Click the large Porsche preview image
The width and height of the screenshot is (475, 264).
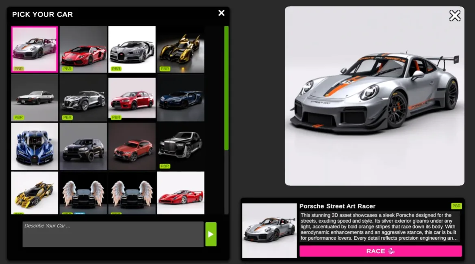(374, 96)
